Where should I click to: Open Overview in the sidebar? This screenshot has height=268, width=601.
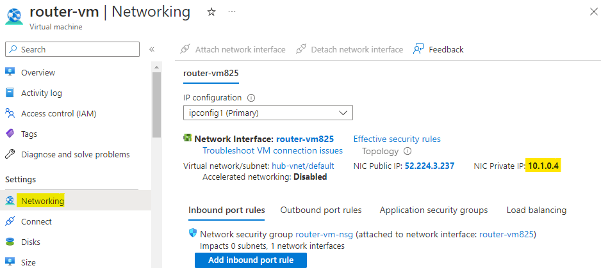coord(38,72)
